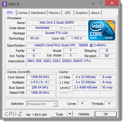
Task: Click the Tools button
Action: coord(59,114)
